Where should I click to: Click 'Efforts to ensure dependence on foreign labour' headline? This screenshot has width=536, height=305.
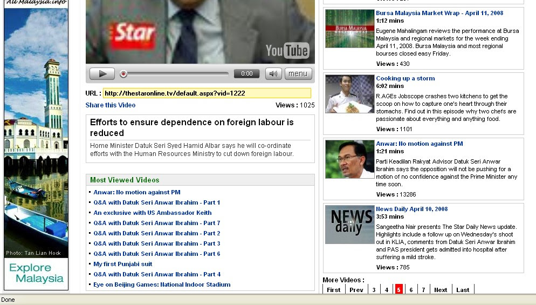(x=192, y=127)
